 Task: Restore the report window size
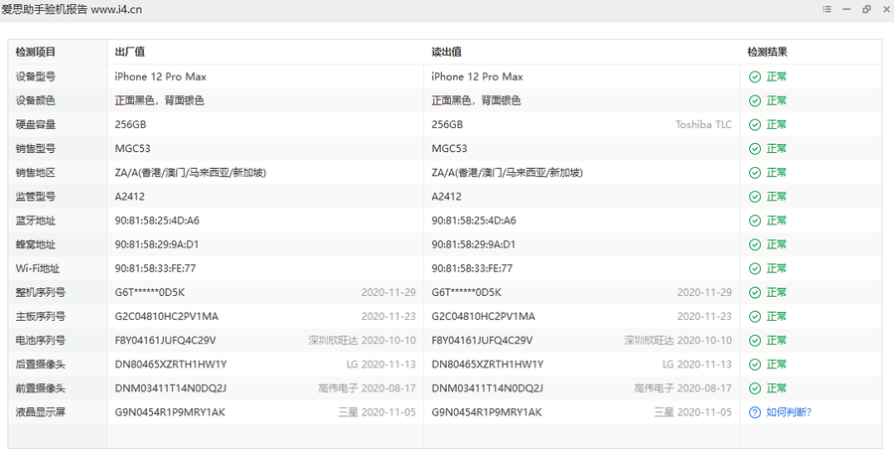click(x=866, y=9)
